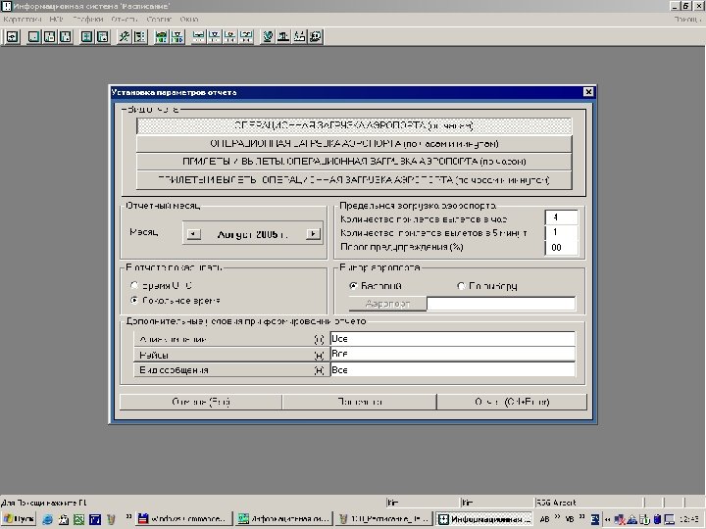Click the 'Отчет (Ctrl+Enter)' button
706x529 pixels.
pyautogui.click(x=510, y=401)
